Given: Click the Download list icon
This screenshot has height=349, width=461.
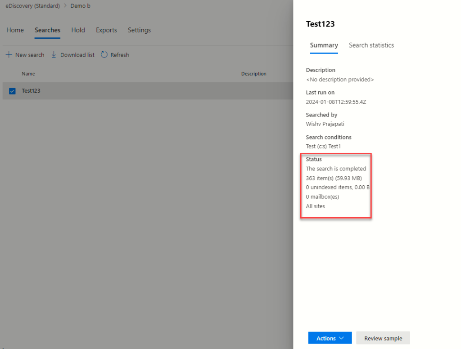Looking at the screenshot, I should click(54, 54).
